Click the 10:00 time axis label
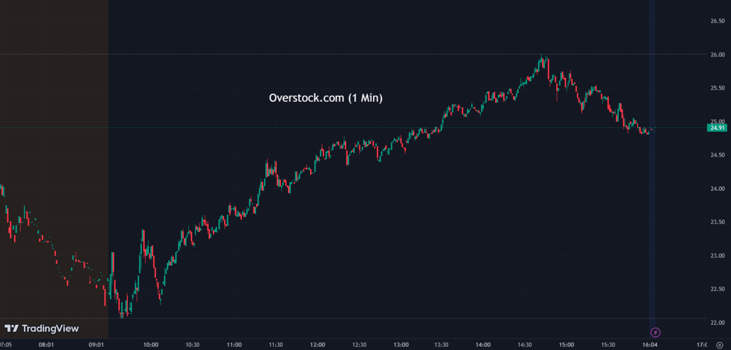The width and height of the screenshot is (731, 350). [151, 344]
